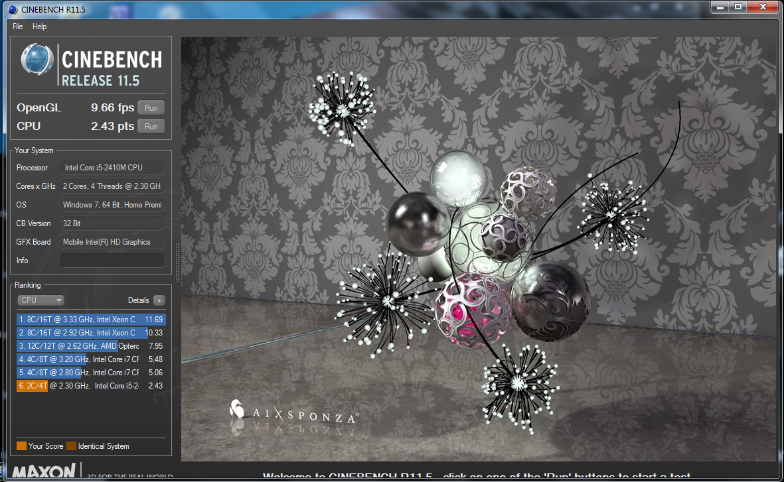Open the Help menu
This screenshot has height=482, width=784.
pyautogui.click(x=40, y=27)
